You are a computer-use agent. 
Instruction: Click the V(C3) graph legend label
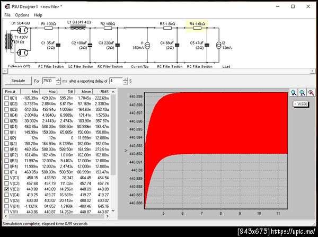tap(301, 104)
